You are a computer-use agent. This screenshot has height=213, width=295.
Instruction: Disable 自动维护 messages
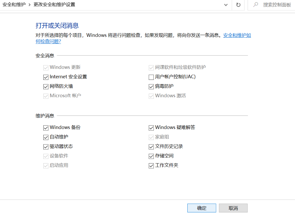pyautogui.click(x=46, y=137)
